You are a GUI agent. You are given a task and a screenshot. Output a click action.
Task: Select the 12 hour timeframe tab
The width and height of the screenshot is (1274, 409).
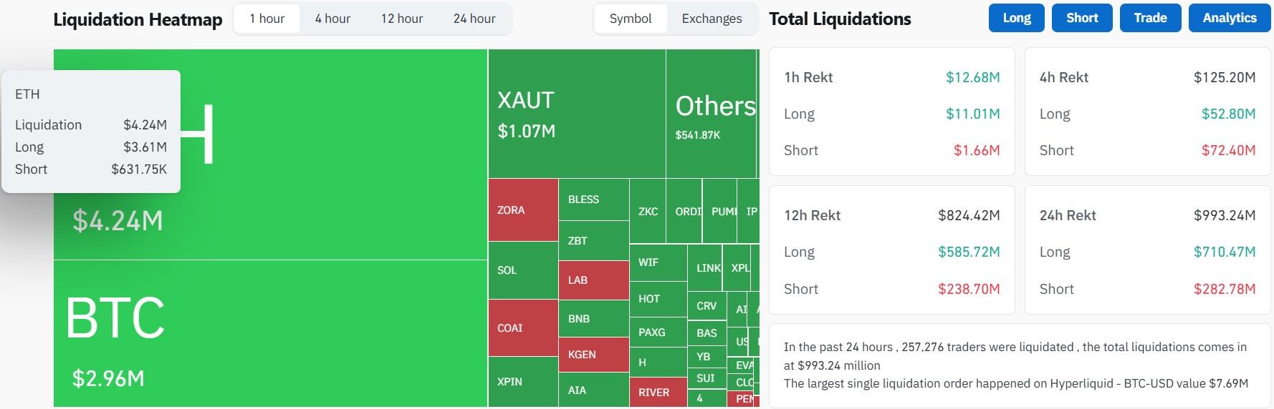click(401, 19)
